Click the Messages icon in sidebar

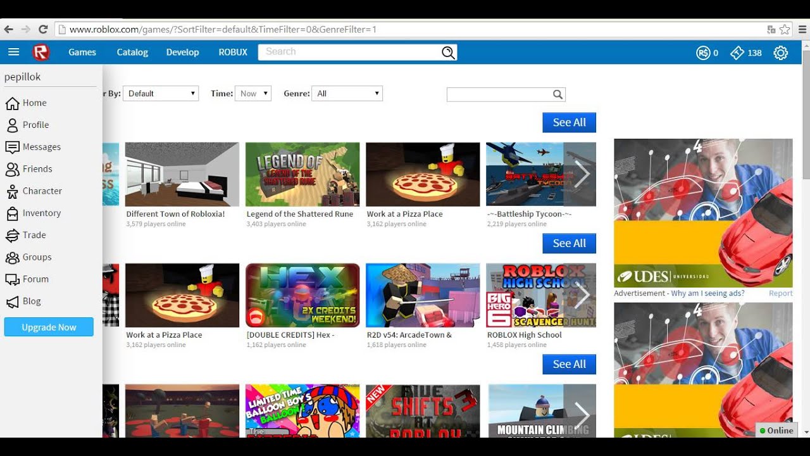[12, 147]
